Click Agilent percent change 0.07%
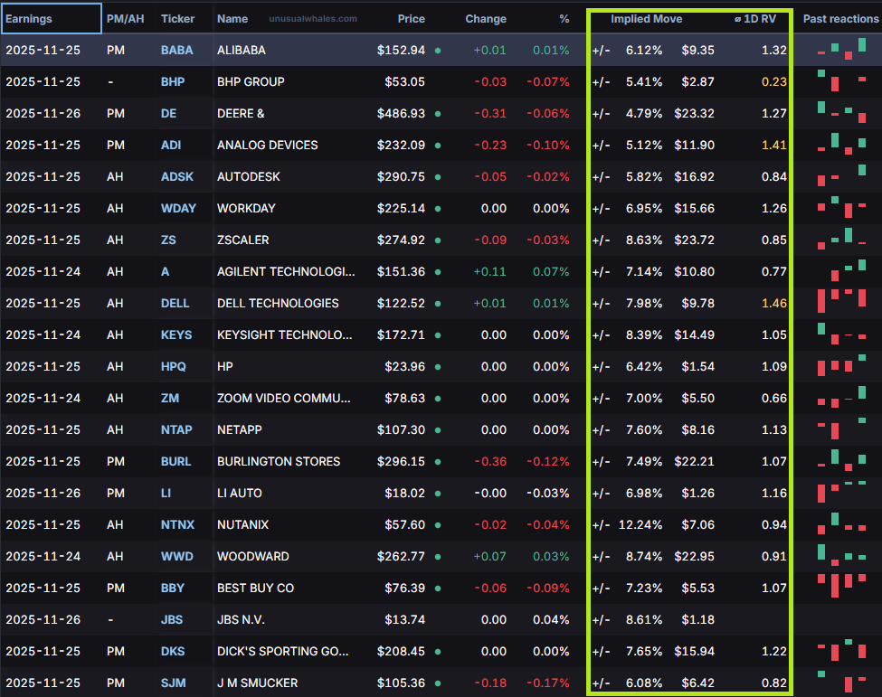The image size is (882, 697). [551, 271]
